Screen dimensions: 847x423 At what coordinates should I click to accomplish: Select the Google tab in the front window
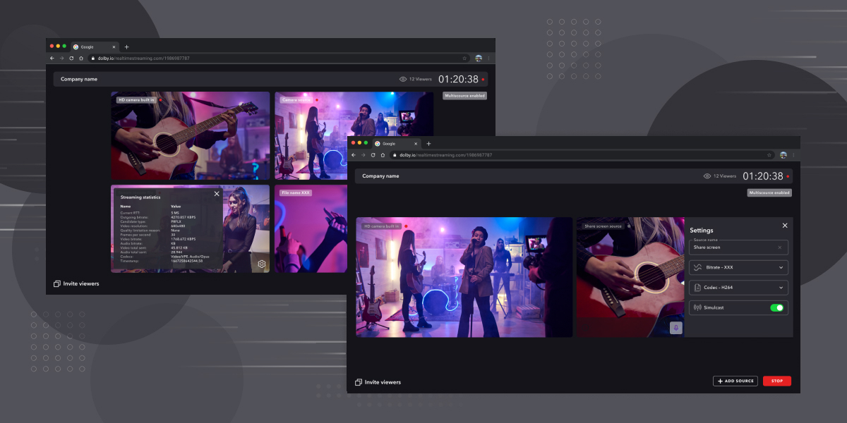pos(392,143)
